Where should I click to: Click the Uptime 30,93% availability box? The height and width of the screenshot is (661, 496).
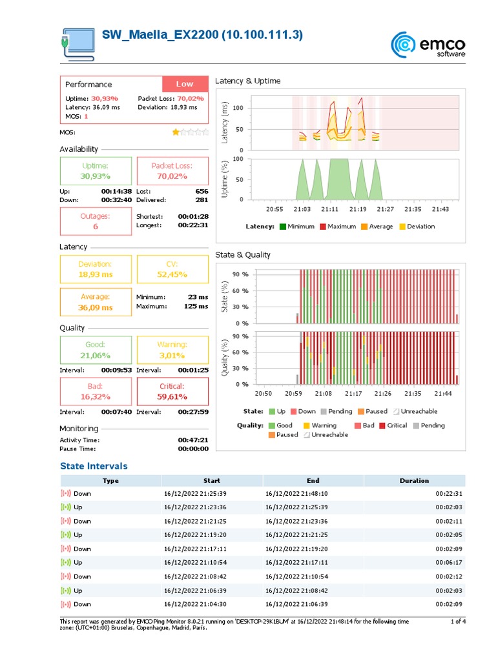[96, 170]
